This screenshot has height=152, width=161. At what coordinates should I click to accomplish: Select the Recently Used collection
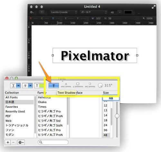click(19, 111)
